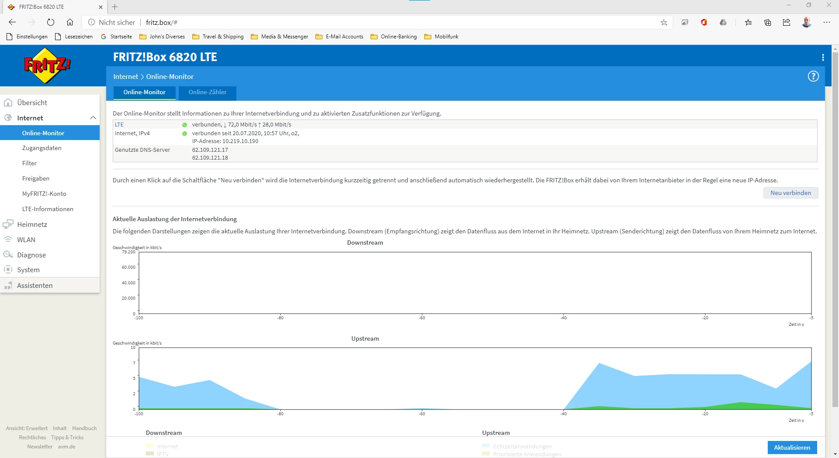Reload the page with browser refresh icon
This screenshot has width=839, height=458.
pyautogui.click(x=51, y=22)
